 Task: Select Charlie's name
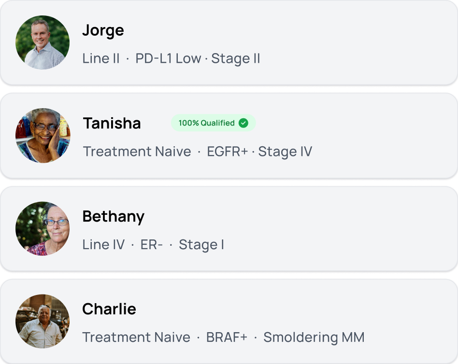click(109, 309)
